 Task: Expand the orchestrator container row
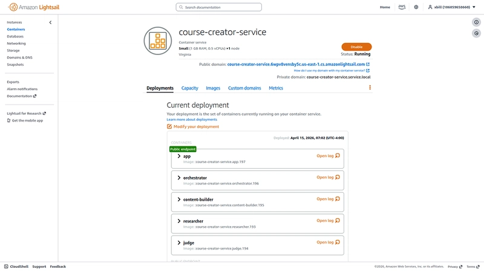pos(179,178)
